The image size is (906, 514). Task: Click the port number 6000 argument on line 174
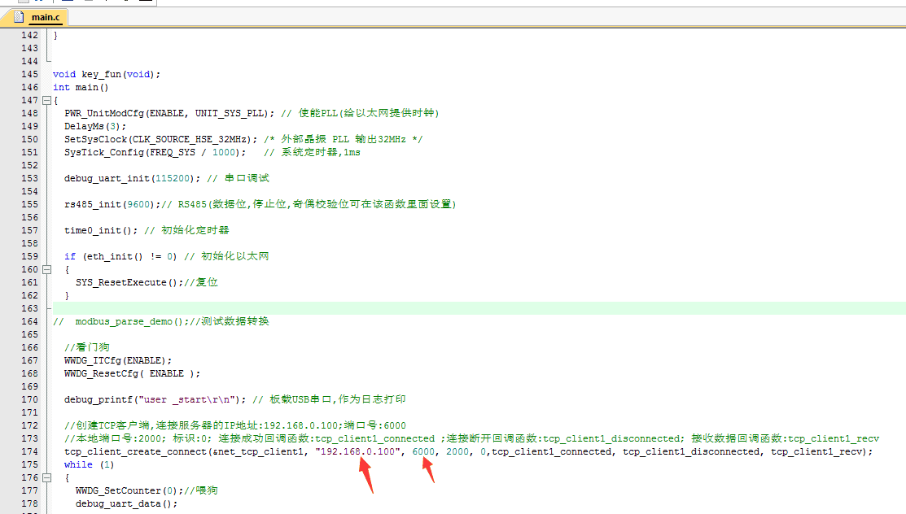[x=423, y=451]
